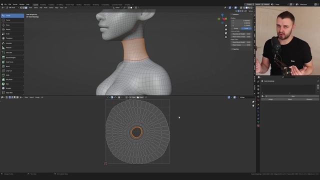The width and height of the screenshot is (320, 180).
Task: Open the viewport shading options dropdown
Action: point(253,8)
